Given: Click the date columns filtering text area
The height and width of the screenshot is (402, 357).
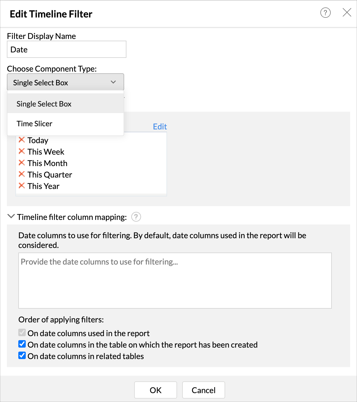Looking at the screenshot, I should (175, 280).
